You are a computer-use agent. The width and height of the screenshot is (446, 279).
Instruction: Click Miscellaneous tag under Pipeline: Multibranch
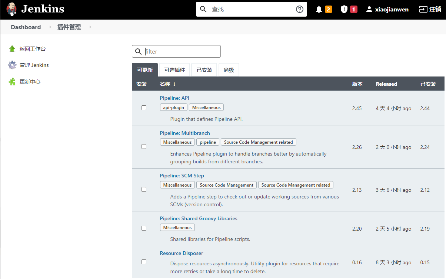point(177,142)
